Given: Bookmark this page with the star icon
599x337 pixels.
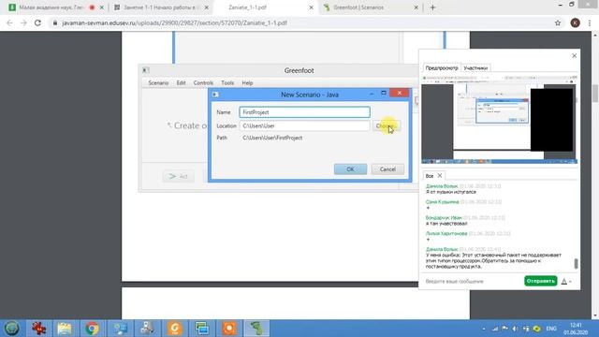Looking at the screenshot, I should point(558,22).
